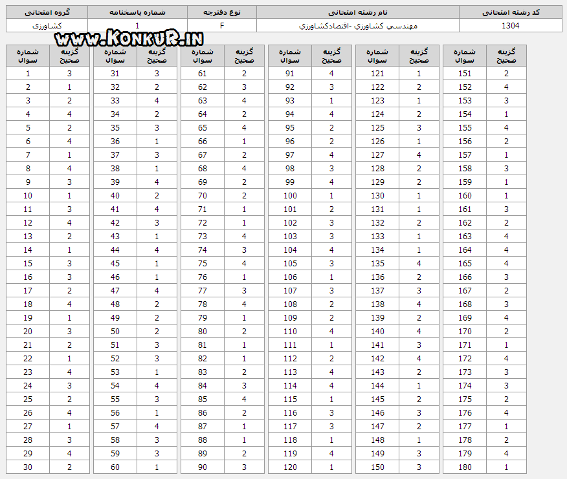Click the کشاورزی exam group cell
The height and width of the screenshot is (479, 567).
tap(47, 26)
